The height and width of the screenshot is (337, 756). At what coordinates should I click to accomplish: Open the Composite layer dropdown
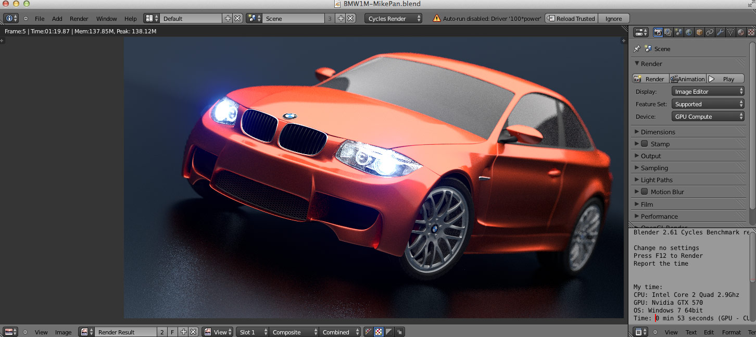point(294,332)
